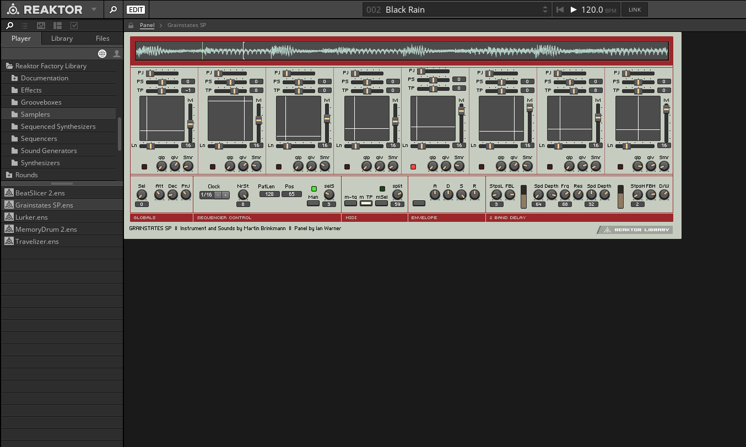This screenshot has width=746, height=447.
Task: Toggle the m-tq MIDI button
Action: (350, 203)
